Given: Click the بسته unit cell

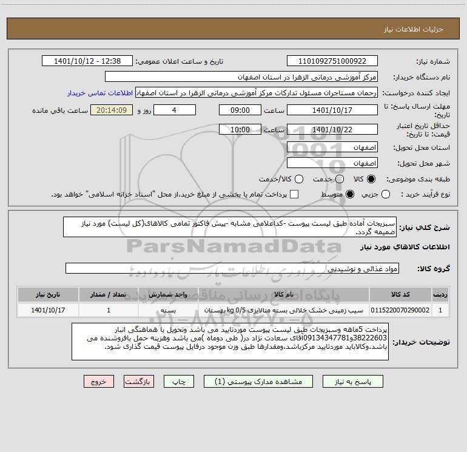Looking at the screenshot, I should pos(168,310).
